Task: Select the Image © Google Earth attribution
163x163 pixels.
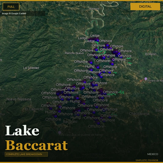Action: click(x=14, y=13)
